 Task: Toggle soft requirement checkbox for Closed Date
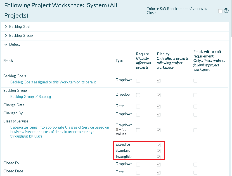coord(195,172)
